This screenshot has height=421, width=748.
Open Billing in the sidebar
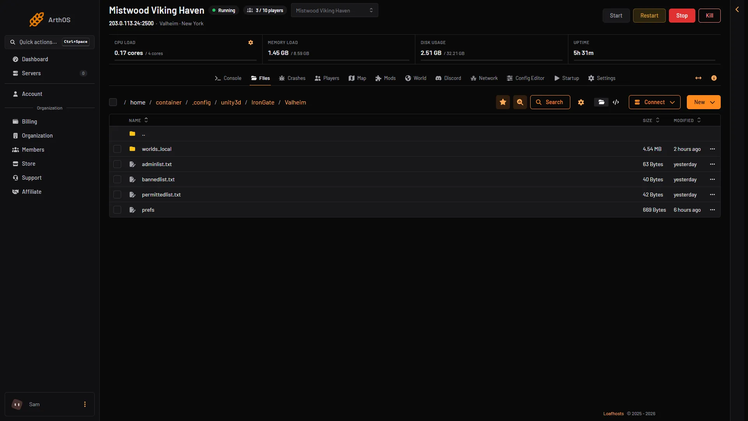pyautogui.click(x=49, y=122)
